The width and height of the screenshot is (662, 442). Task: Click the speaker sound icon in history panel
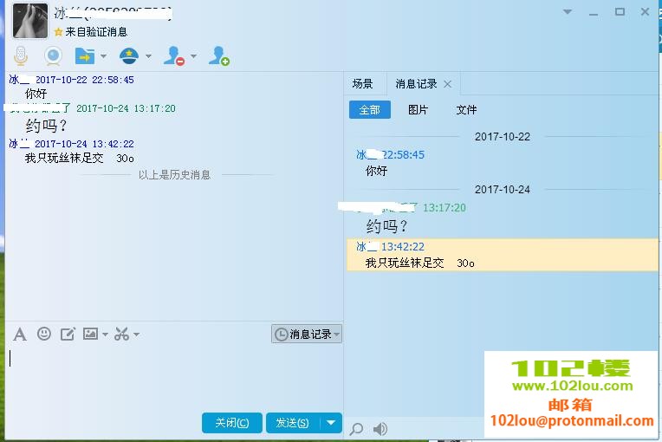point(380,429)
